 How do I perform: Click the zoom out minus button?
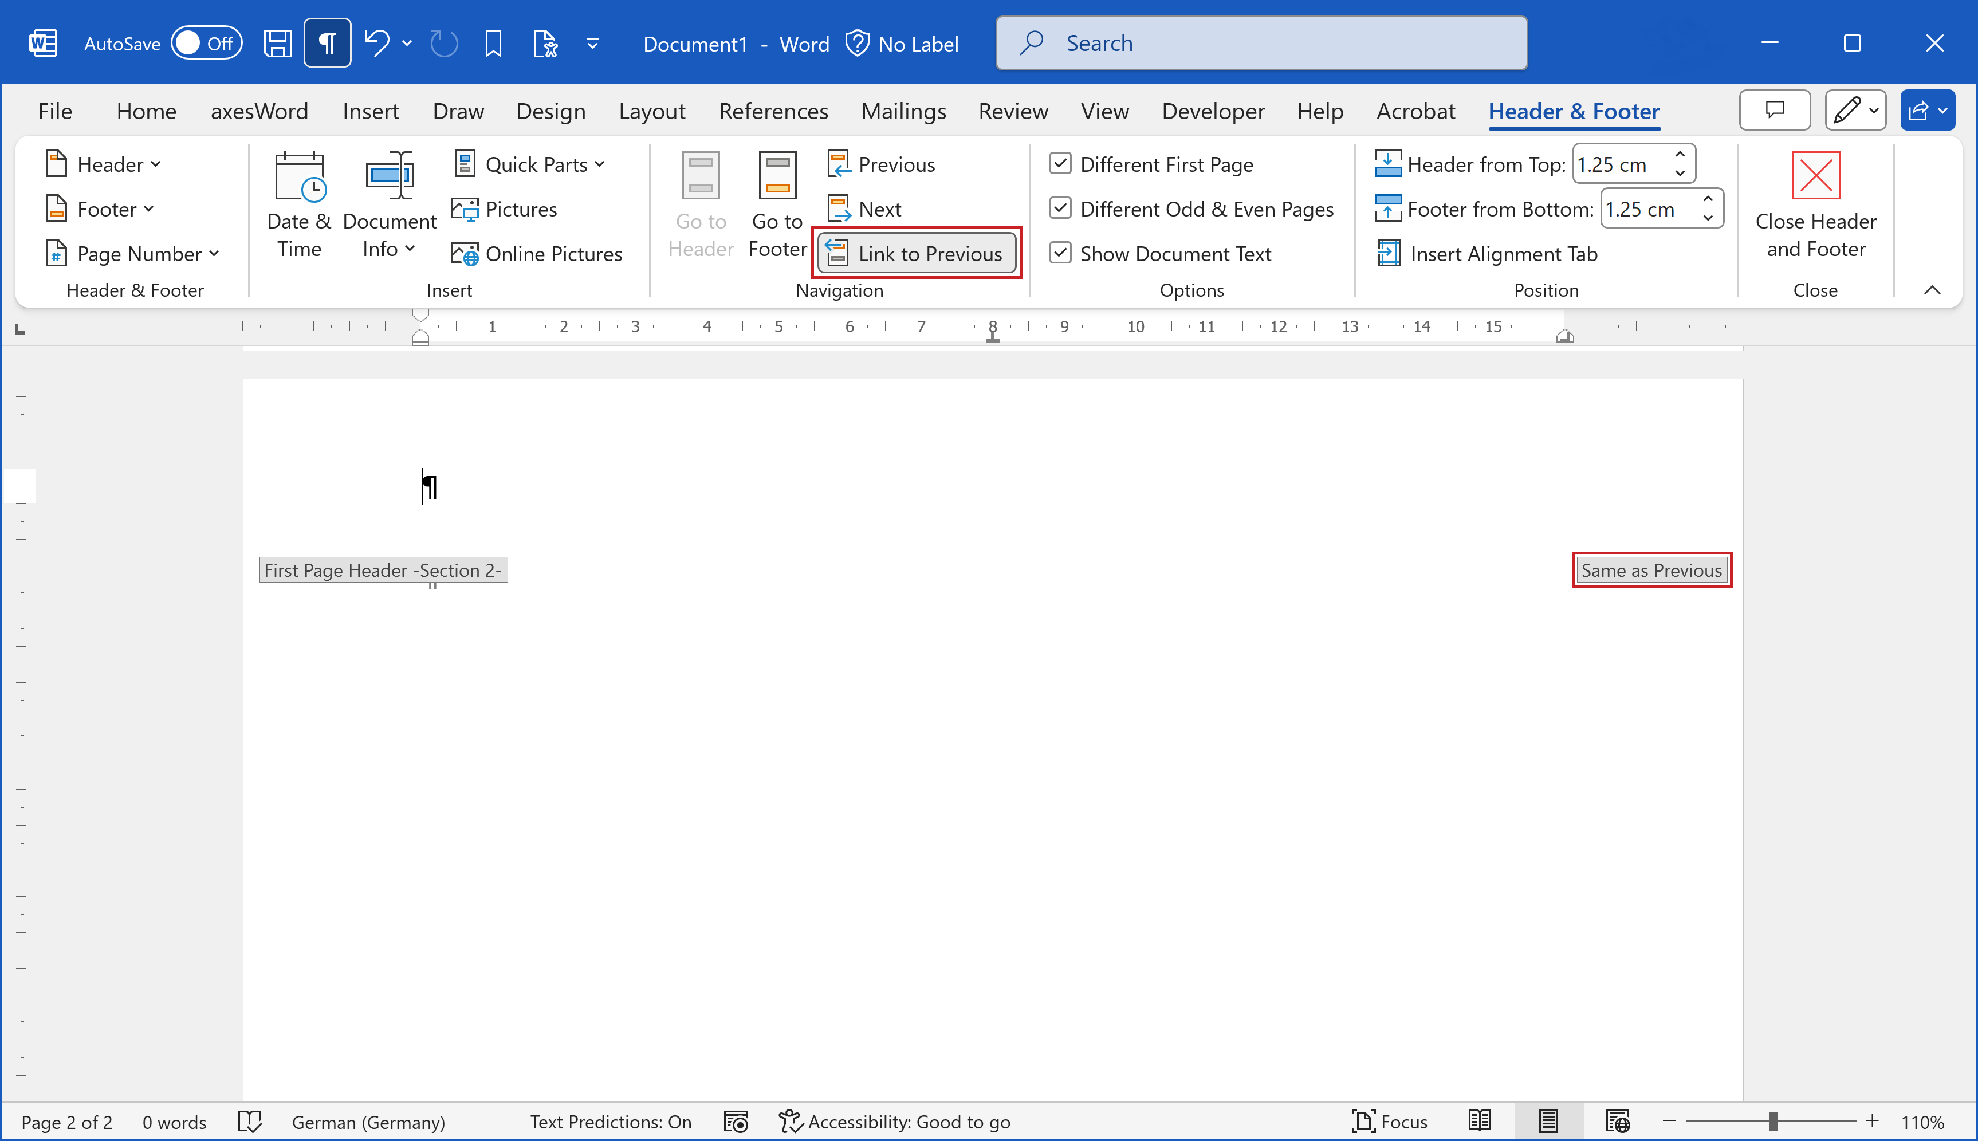point(1669,1122)
